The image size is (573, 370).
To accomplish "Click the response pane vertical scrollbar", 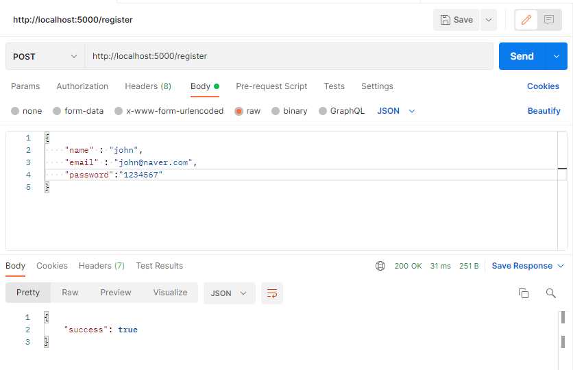I will [563, 341].
